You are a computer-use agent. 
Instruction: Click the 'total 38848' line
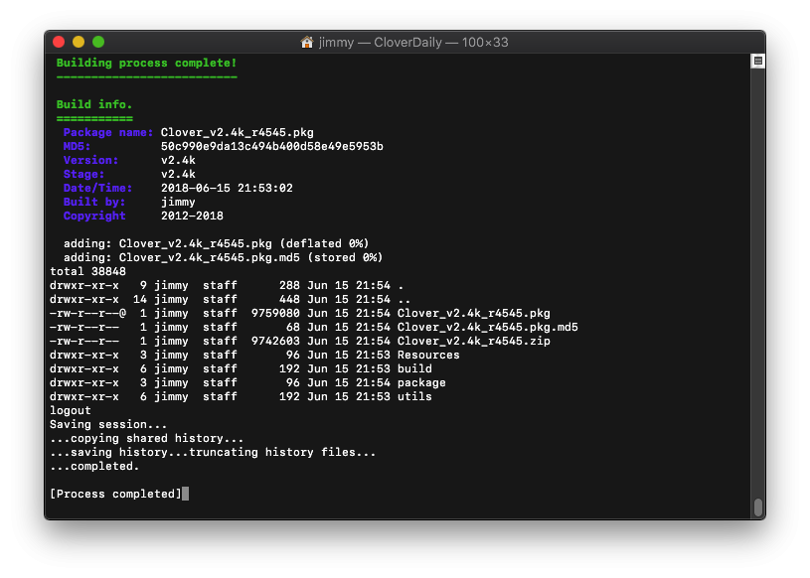[87, 271]
